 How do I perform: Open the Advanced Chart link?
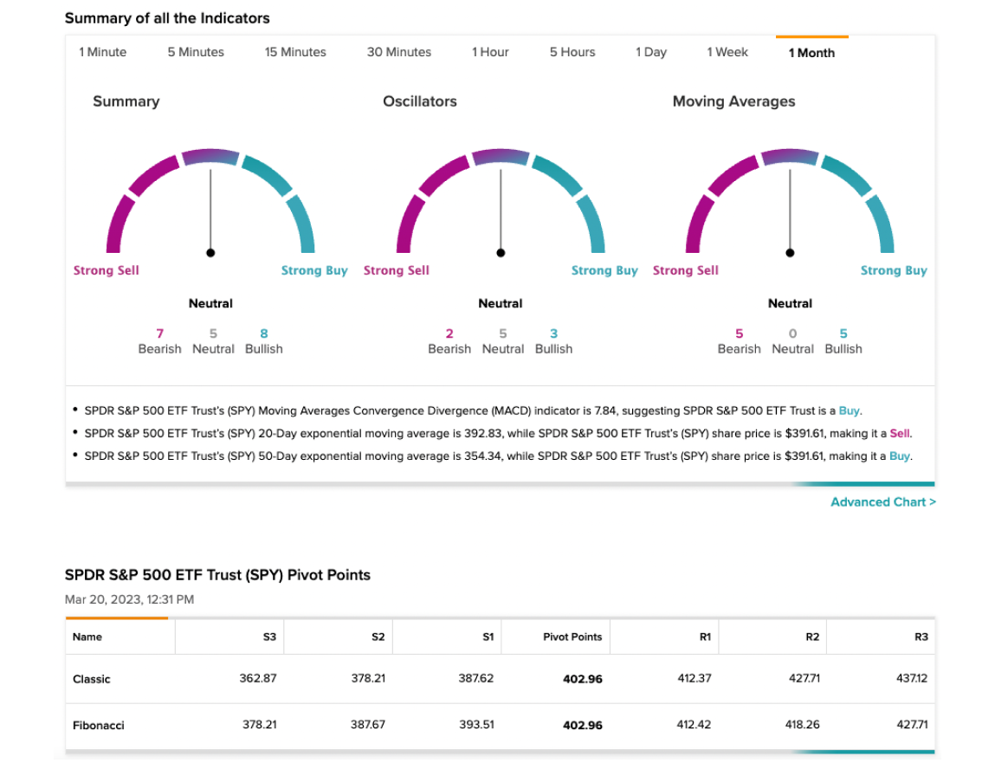[882, 502]
